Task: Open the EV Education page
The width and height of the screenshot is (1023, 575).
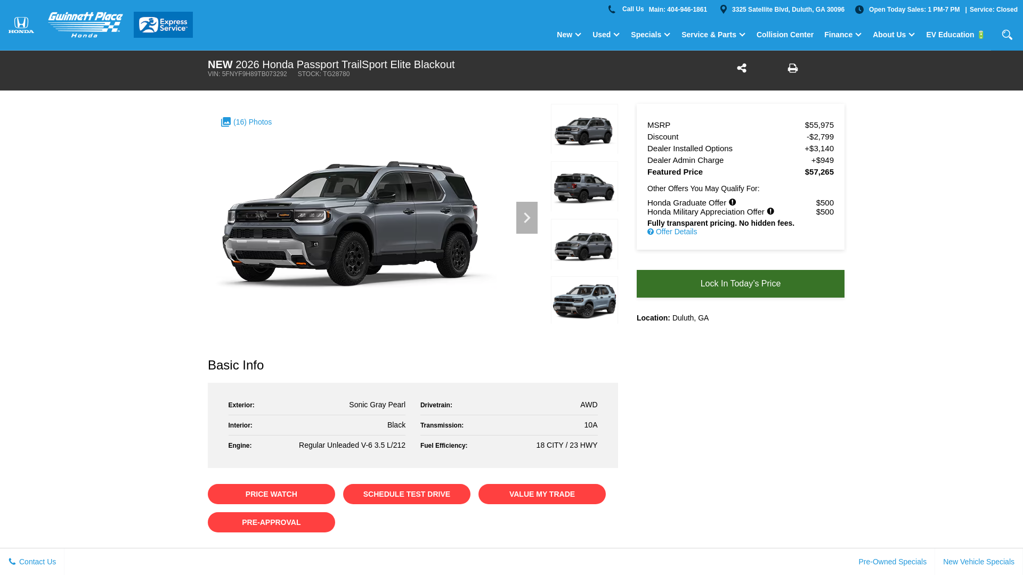Action: pyautogui.click(x=955, y=35)
